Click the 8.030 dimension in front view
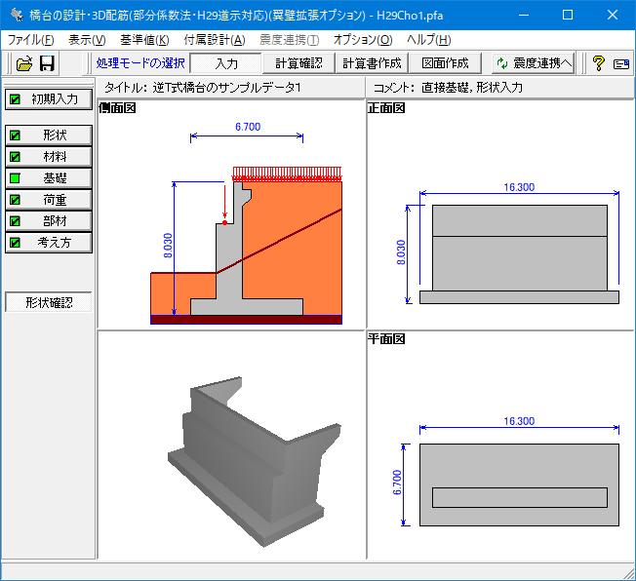Viewport: 636px width, 581px height. [x=401, y=252]
